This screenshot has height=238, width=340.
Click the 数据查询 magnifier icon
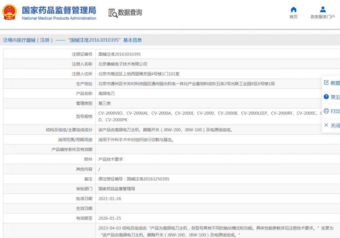click(113, 13)
